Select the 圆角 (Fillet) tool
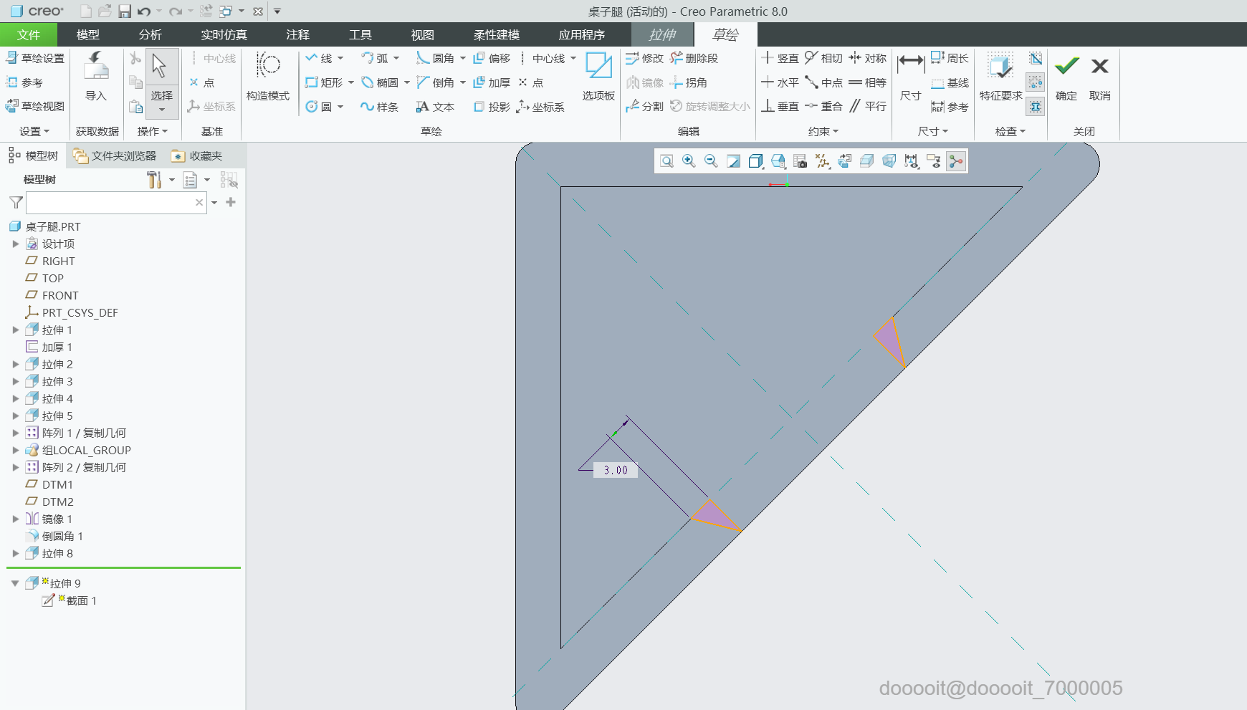Image resolution: width=1247 pixels, height=710 pixels. pyautogui.click(x=436, y=58)
